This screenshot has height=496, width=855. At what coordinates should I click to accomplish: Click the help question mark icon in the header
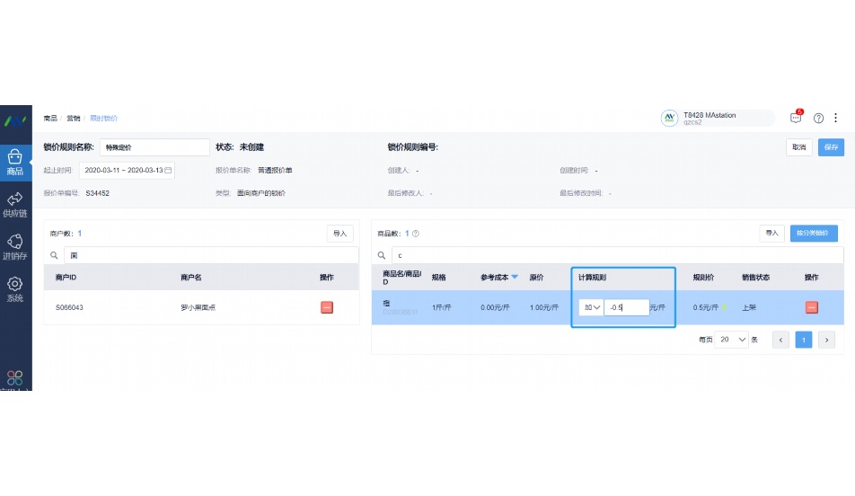(x=818, y=118)
